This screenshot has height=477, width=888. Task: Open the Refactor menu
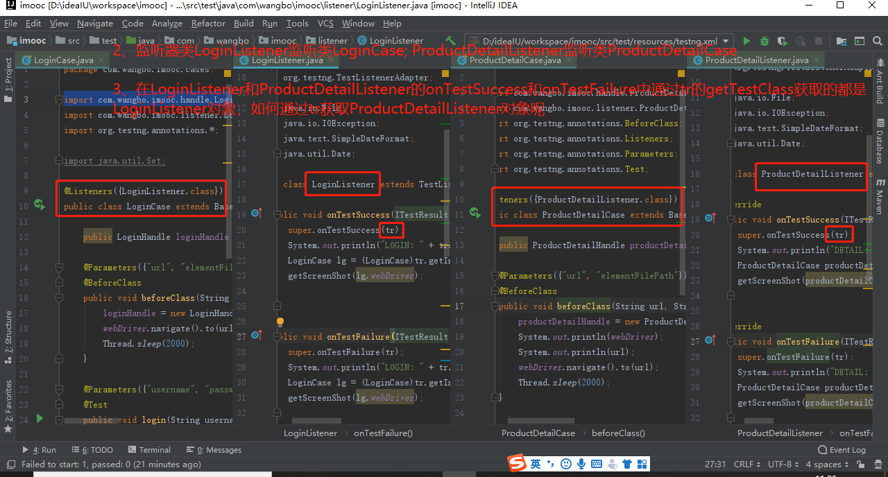tap(208, 23)
